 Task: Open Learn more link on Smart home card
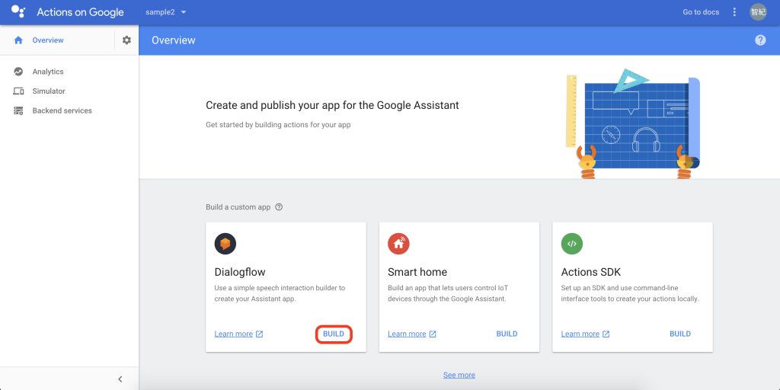407,334
